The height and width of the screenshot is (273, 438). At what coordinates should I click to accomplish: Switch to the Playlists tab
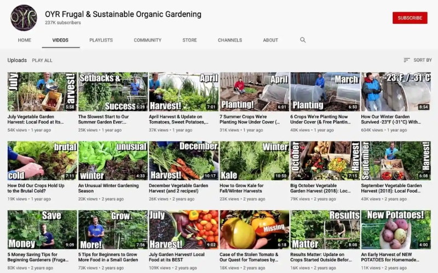tap(101, 40)
